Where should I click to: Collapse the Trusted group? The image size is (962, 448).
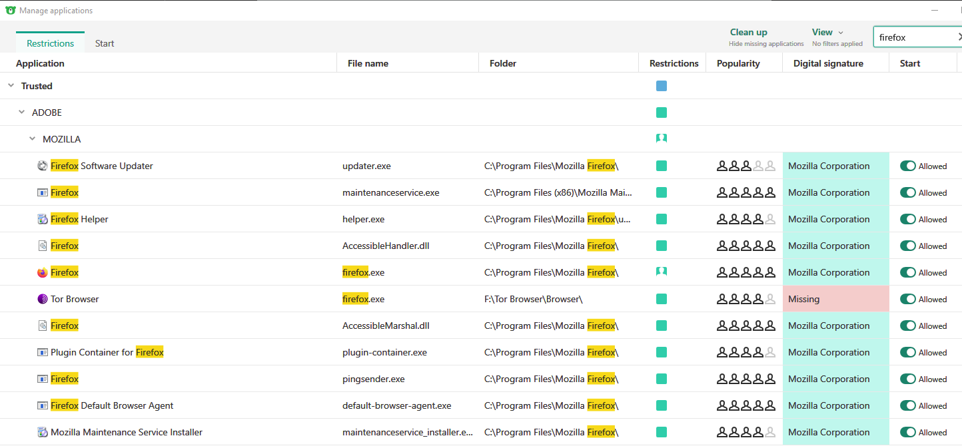pos(11,86)
